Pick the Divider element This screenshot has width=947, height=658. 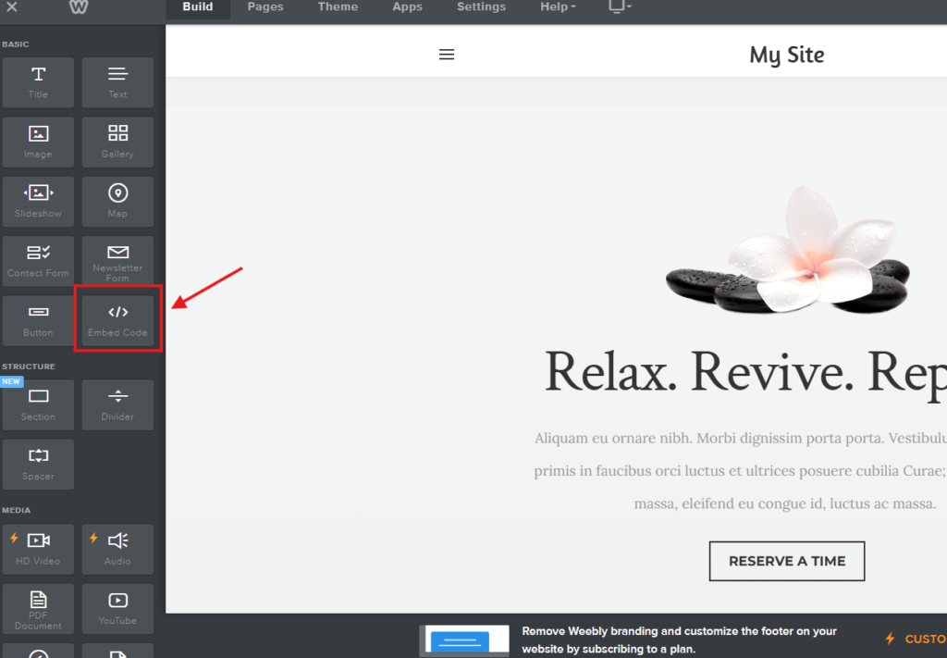point(117,404)
